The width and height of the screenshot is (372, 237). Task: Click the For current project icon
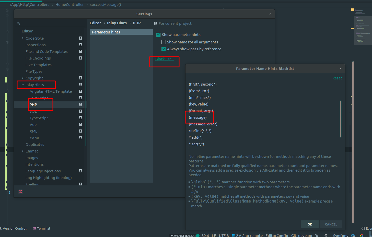coord(156,23)
